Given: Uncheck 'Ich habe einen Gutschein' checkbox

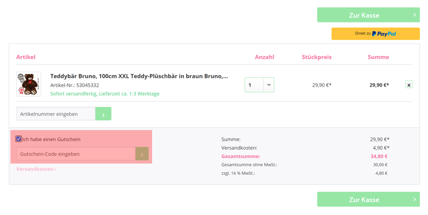Looking at the screenshot, I should pyautogui.click(x=19, y=139).
